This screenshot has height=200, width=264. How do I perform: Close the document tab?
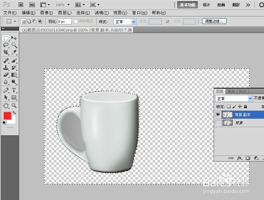point(130,30)
